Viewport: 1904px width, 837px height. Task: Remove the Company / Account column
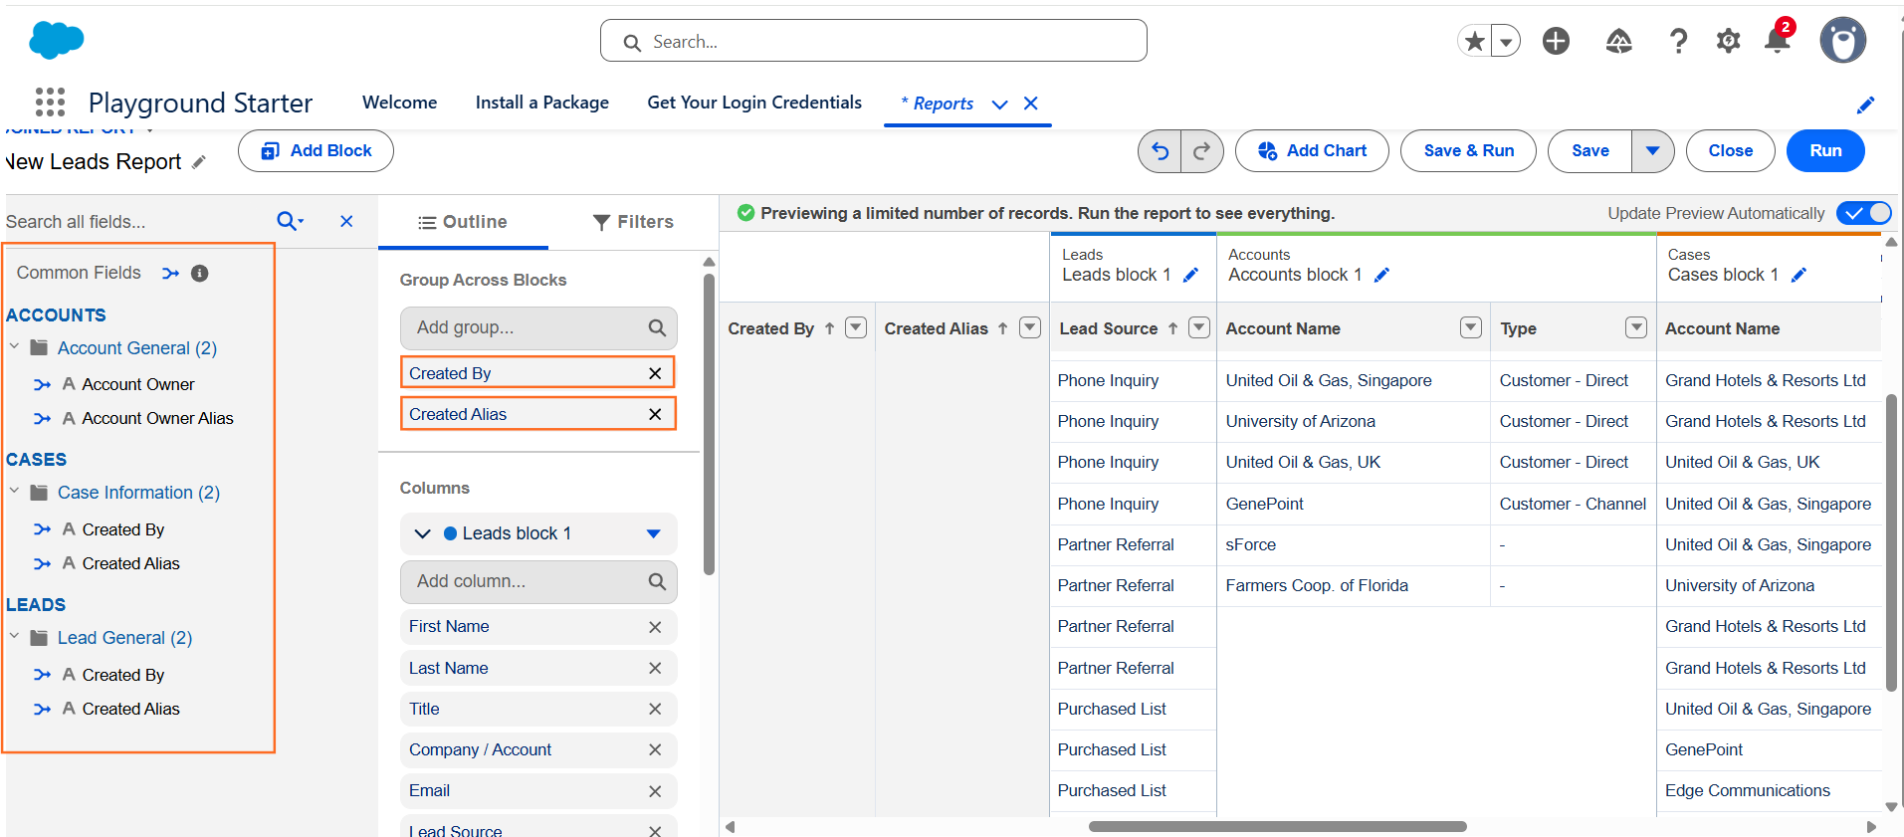655,750
